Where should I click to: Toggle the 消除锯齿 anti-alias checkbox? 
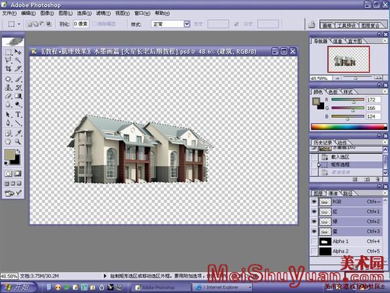click(94, 24)
